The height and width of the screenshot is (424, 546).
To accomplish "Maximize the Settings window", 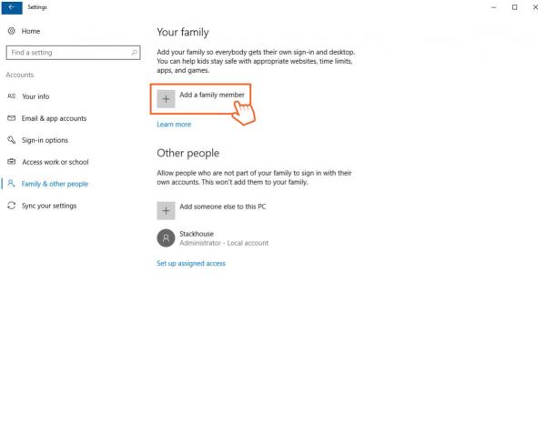I will coord(514,7).
